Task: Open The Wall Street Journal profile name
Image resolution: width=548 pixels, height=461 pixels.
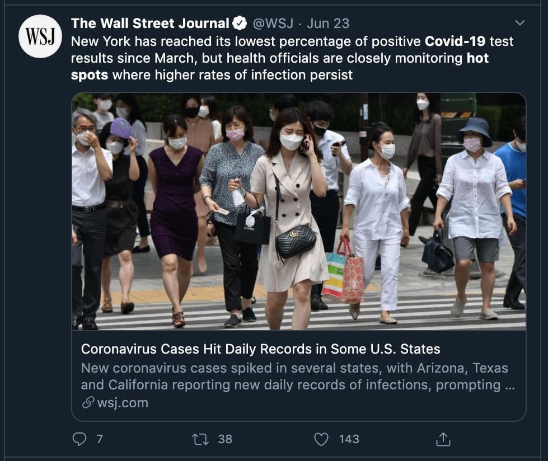Action: tap(150, 23)
